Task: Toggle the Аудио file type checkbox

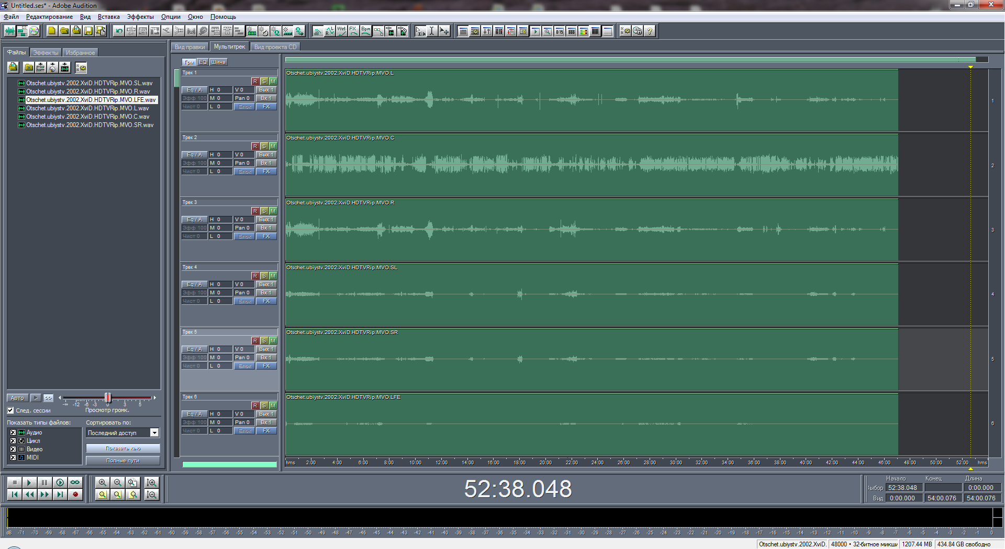Action: (x=13, y=432)
